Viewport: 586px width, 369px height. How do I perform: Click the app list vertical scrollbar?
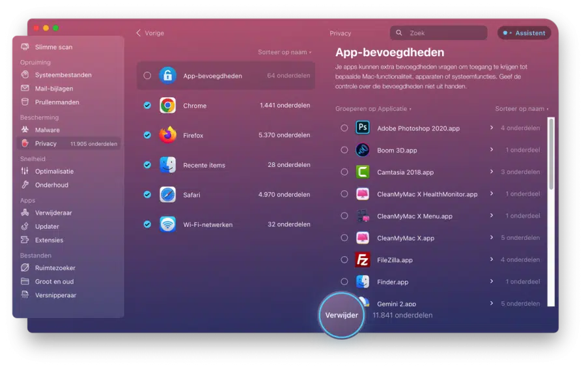551,155
